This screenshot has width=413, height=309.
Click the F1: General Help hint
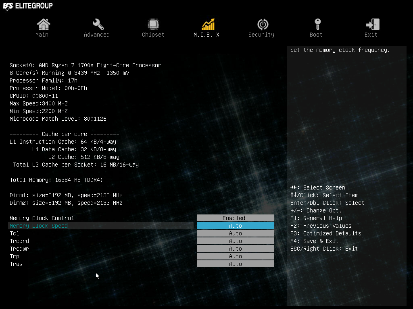tap(316, 218)
